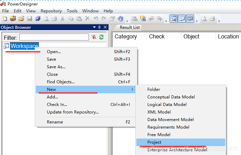Click the Copy toolbar icon
Viewport: 241px width, 155px height.
click(71, 19)
